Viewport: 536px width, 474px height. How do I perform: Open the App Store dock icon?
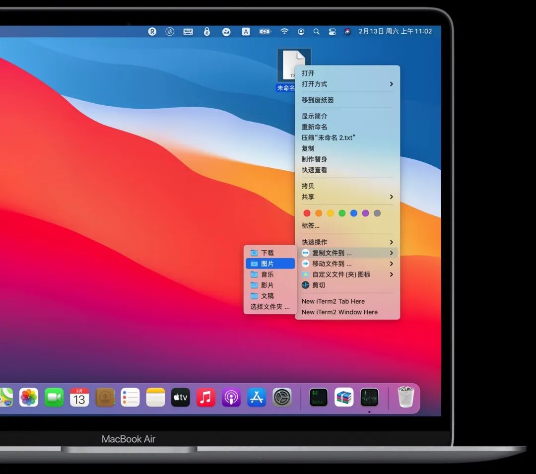coord(257,398)
